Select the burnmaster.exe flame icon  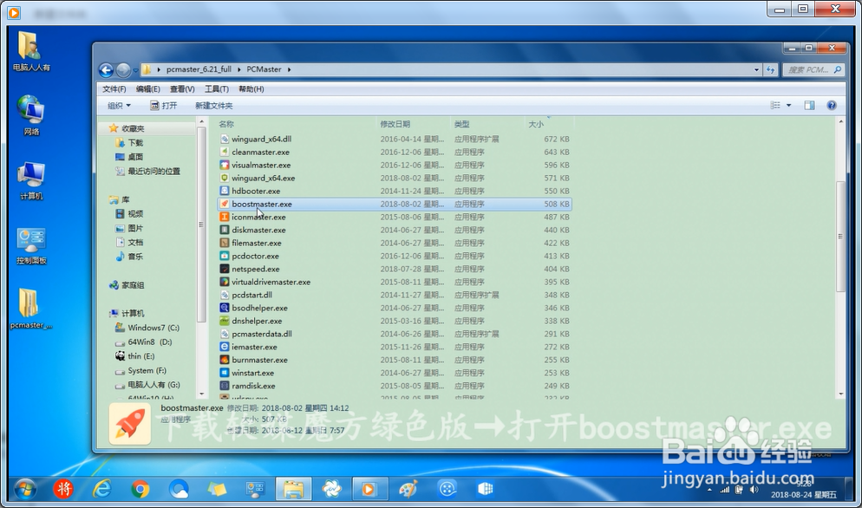[x=225, y=360]
